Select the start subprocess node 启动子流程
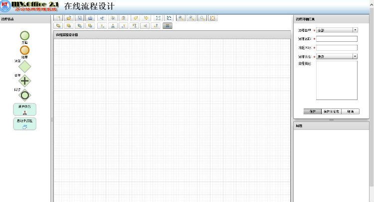 (x=24, y=124)
